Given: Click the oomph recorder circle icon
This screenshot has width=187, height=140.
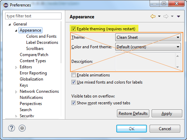Looking at the screenshot, I should pos(22,128).
